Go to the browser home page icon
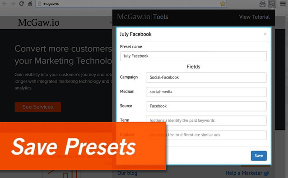Image resolution: width=289 pixels, height=178 pixels. click(x=30, y=4)
